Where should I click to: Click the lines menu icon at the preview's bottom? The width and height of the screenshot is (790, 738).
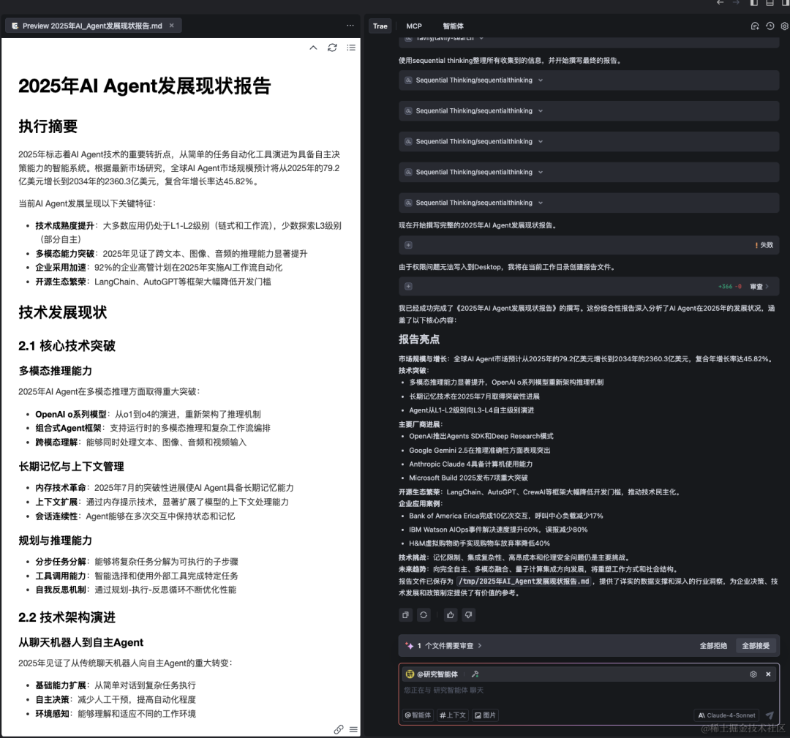[x=354, y=729]
